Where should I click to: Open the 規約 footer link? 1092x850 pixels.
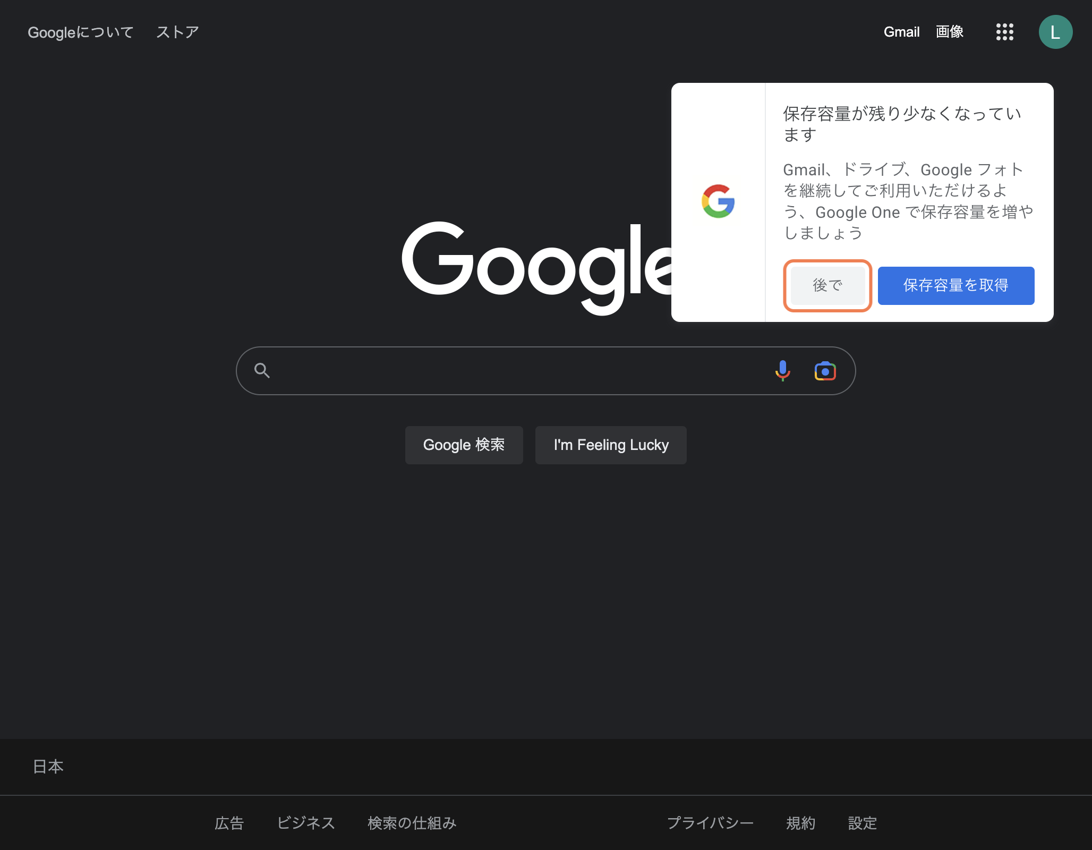[800, 823]
